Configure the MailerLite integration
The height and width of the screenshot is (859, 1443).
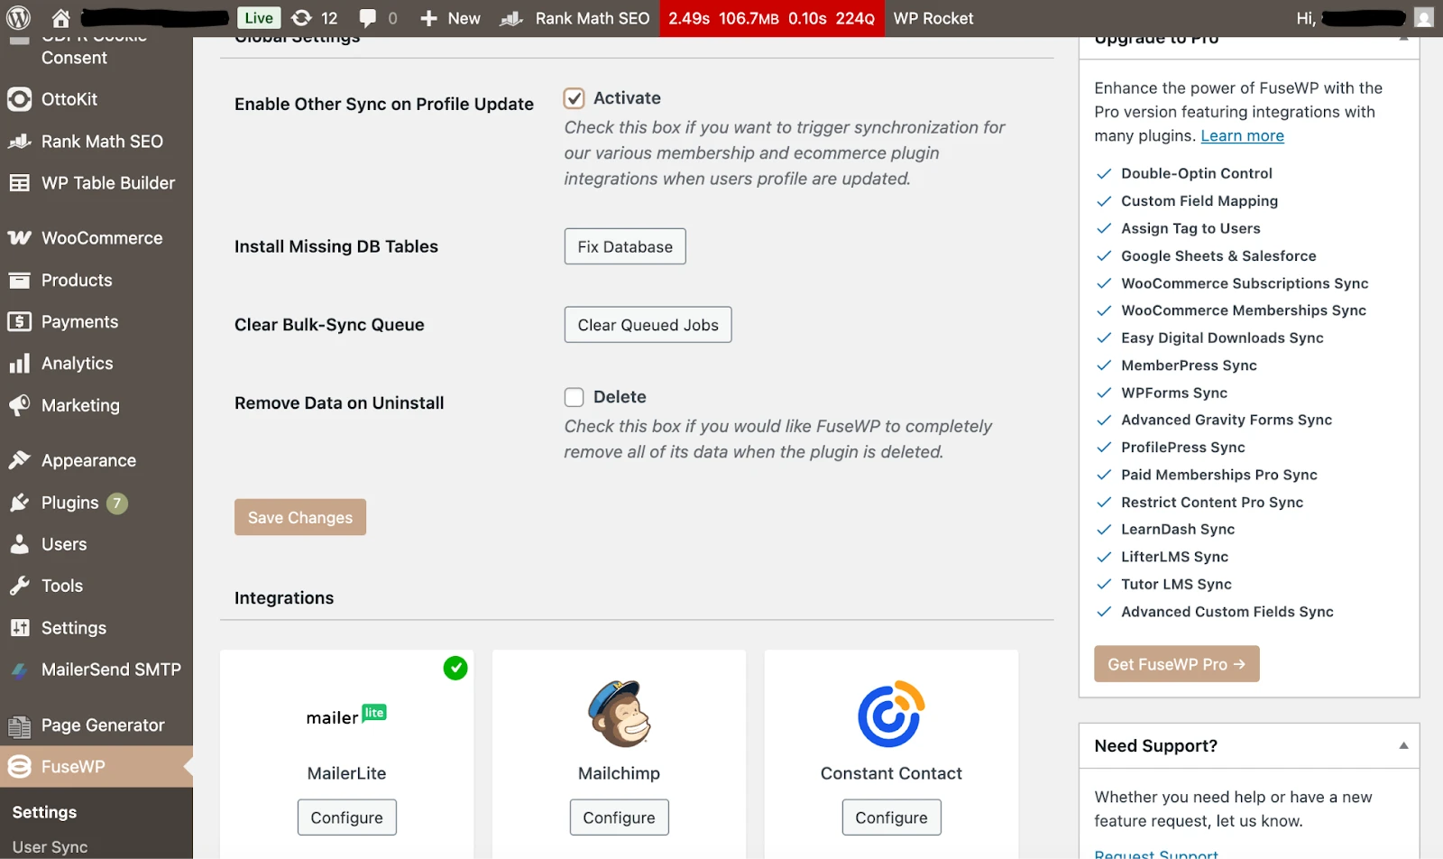click(347, 817)
